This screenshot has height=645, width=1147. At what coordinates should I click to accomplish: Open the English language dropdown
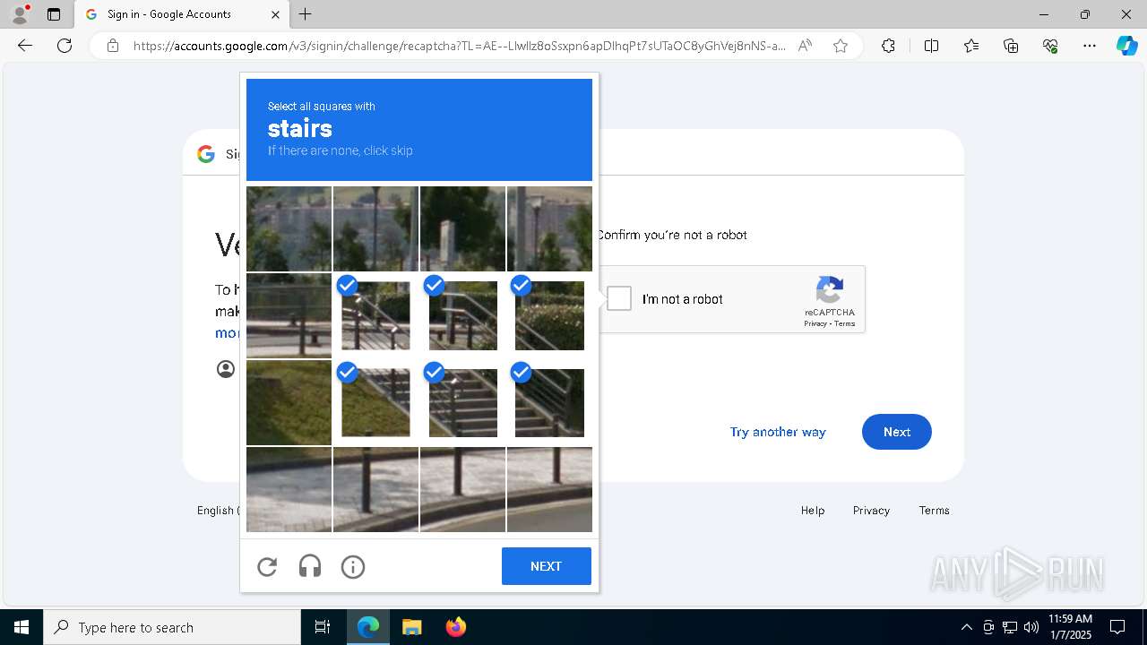tap(218, 510)
